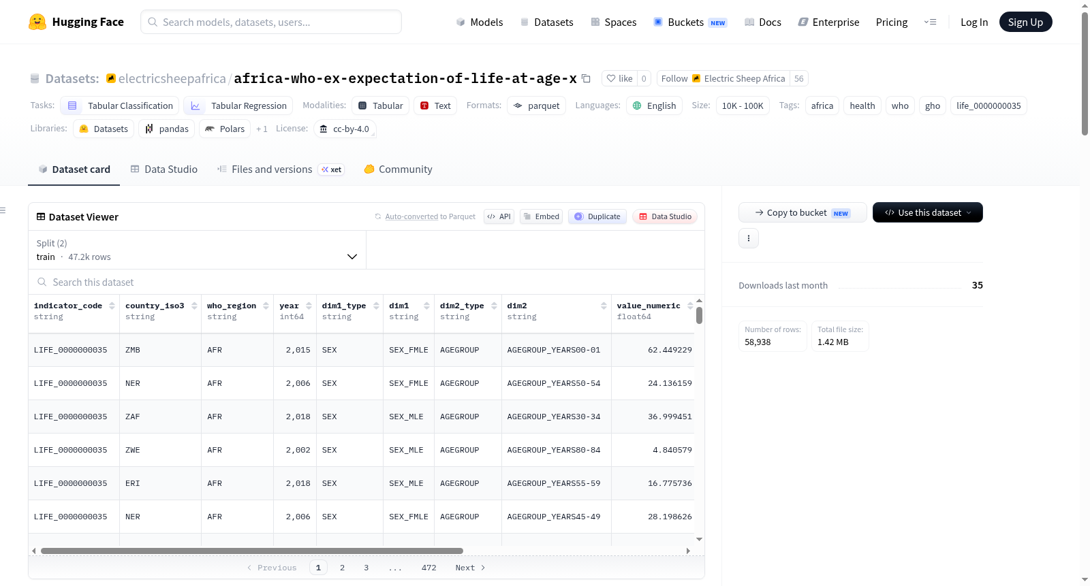Sort the dim1_type column

[377, 306]
